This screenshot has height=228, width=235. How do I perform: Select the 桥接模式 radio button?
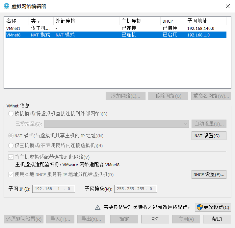(x=11, y=114)
